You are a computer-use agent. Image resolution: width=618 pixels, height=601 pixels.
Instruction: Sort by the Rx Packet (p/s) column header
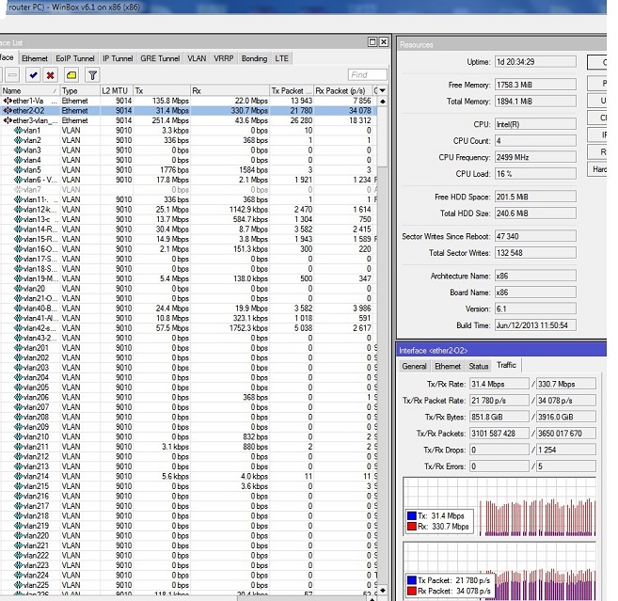tap(343, 90)
